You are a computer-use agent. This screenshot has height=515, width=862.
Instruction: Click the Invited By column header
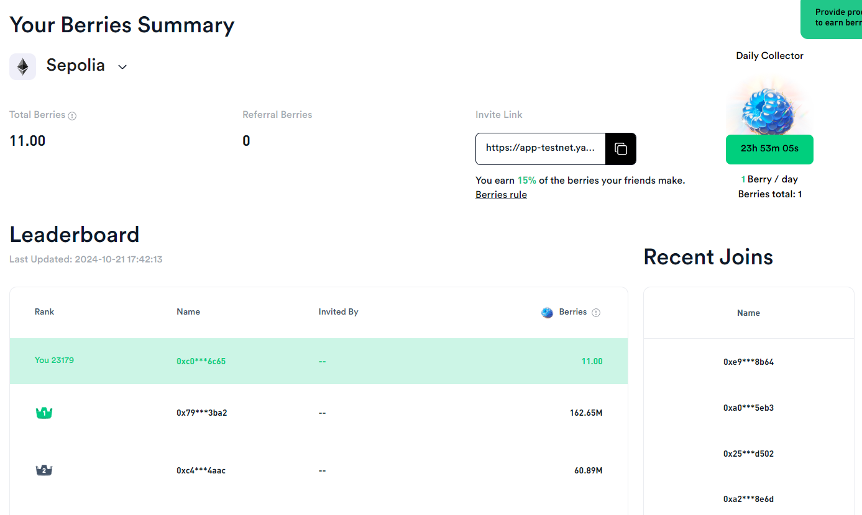tap(338, 311)
